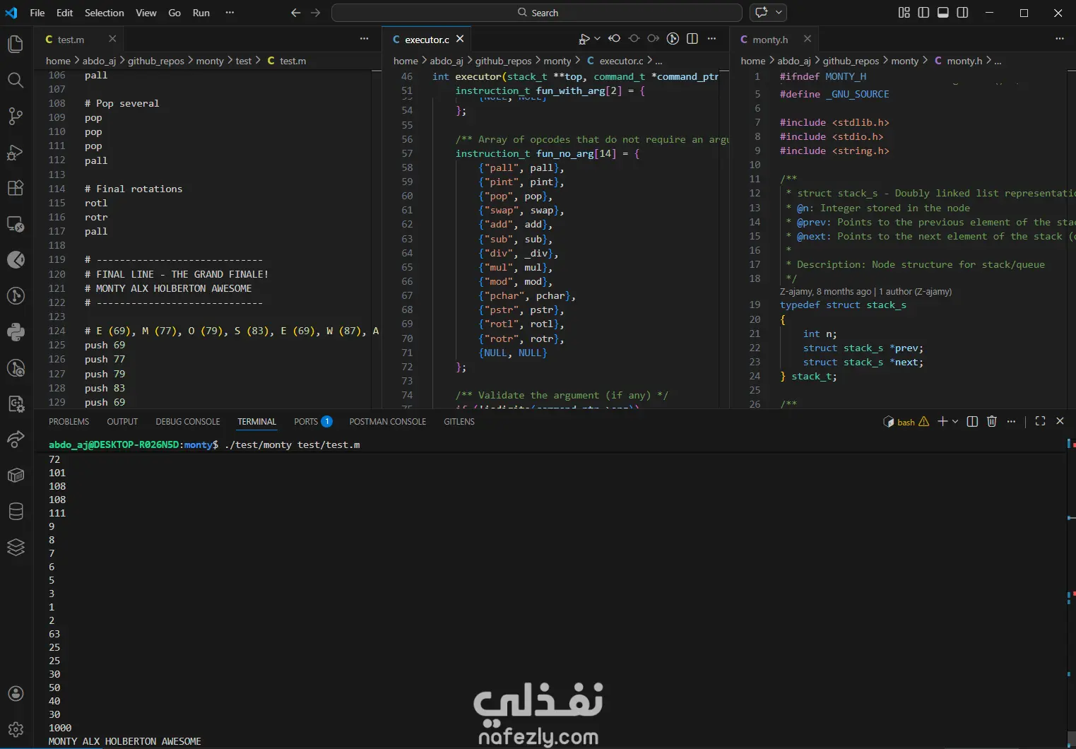Open Python extension sidebar icon

click(16, 331)
